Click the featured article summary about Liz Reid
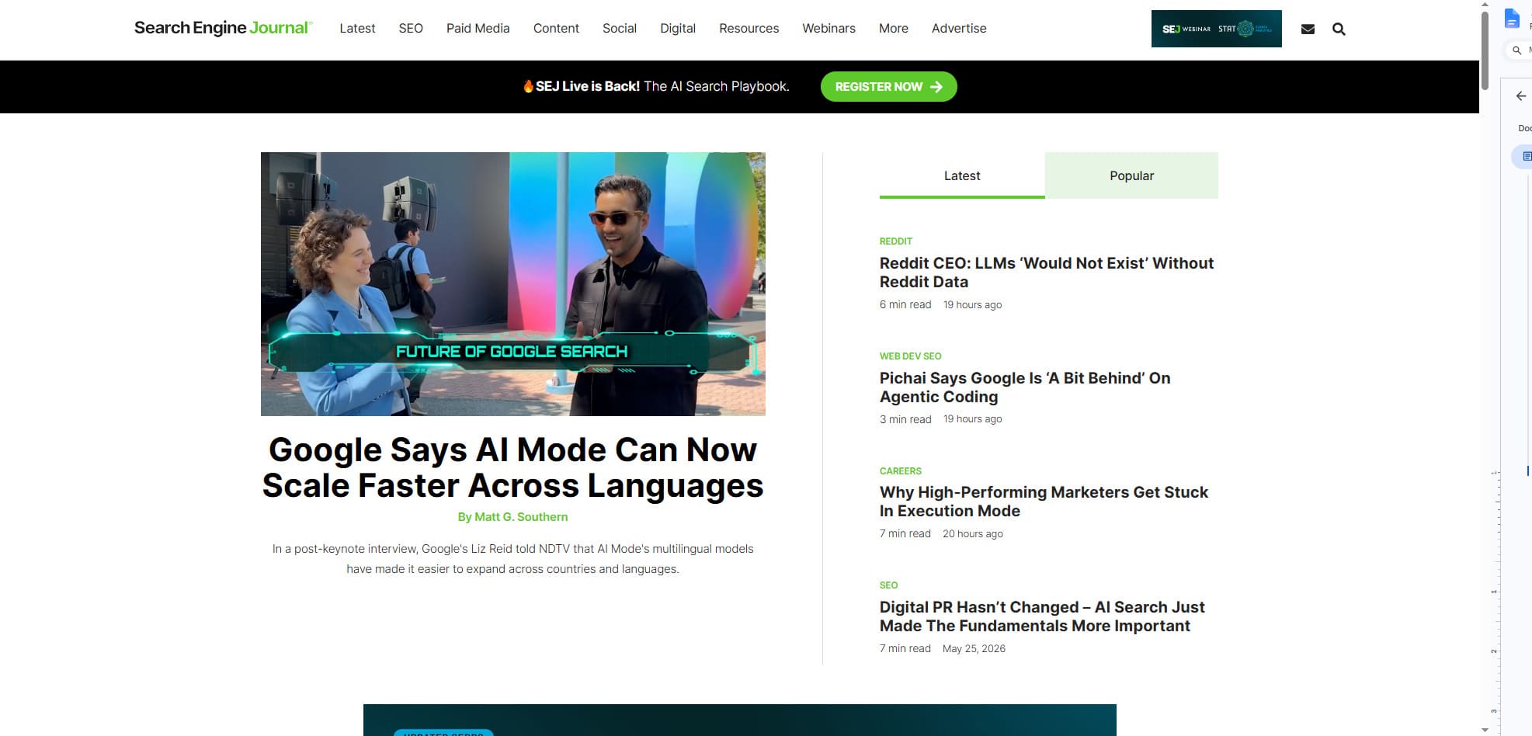 pyautogui.click(x=513, y=559)
